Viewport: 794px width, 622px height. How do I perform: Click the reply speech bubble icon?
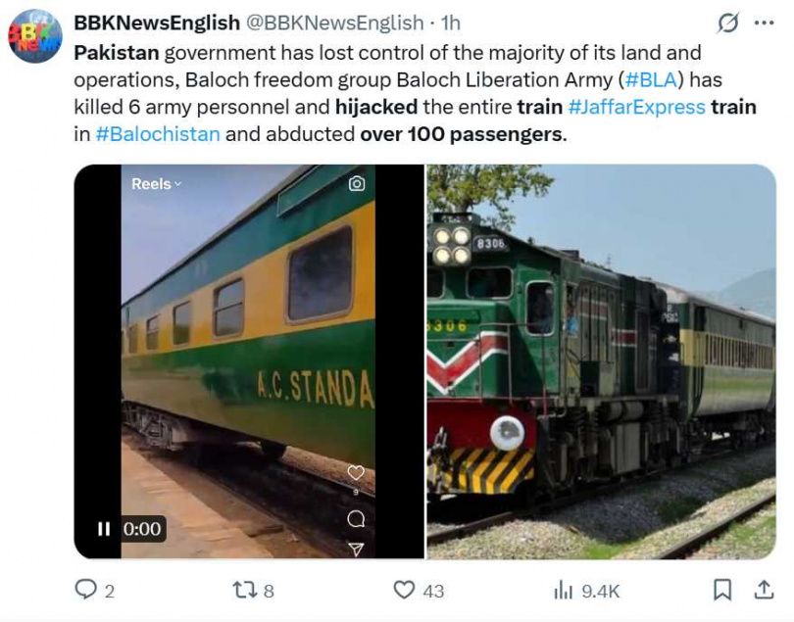tap(85, 590)
